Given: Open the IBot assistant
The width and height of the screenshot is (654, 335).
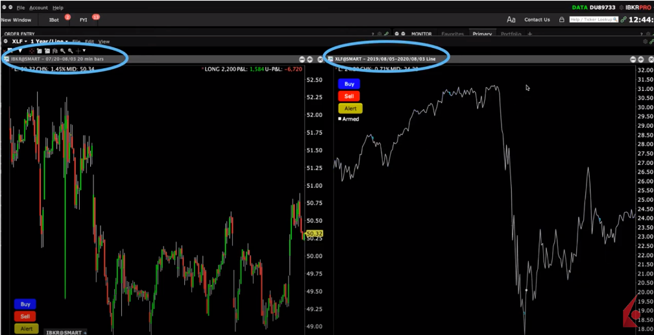Looking at the screenshot, I should click(54, 20).
